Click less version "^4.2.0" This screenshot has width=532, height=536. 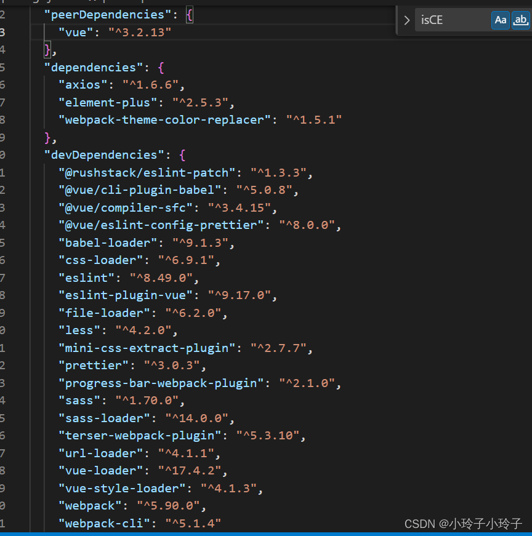(x=143, y=330)
